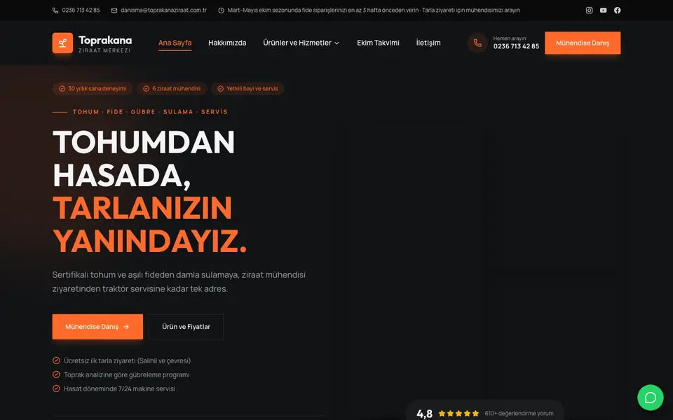Click the Ücretsiz ilk tarla ziyareti text
Viewport: 673px width, 420px height.
coord(127,361)
